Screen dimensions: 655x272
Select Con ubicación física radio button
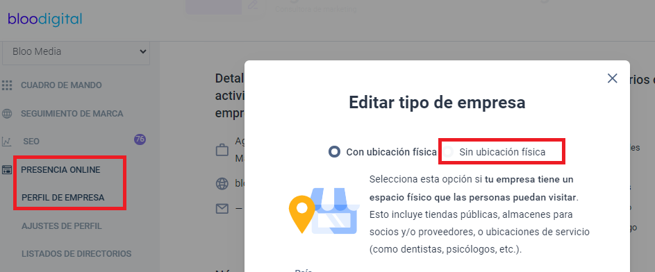(334, 152)
